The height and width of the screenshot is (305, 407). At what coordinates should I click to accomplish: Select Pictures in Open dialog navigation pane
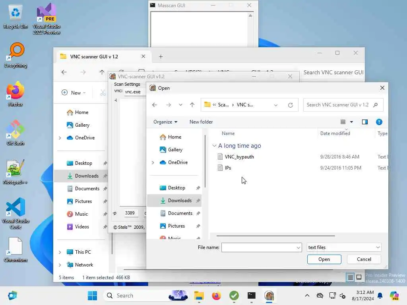[x=174, y=226]
